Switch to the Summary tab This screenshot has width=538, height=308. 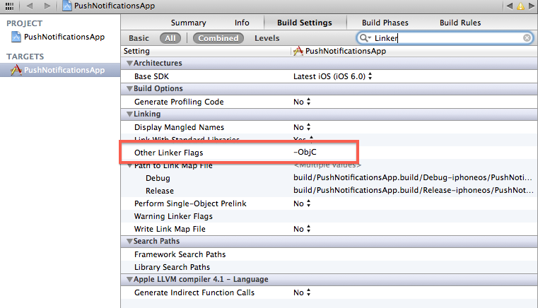(x=188, y=23)
